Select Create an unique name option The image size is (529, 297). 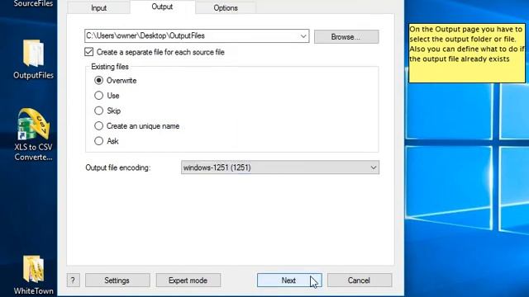(98, 126)
